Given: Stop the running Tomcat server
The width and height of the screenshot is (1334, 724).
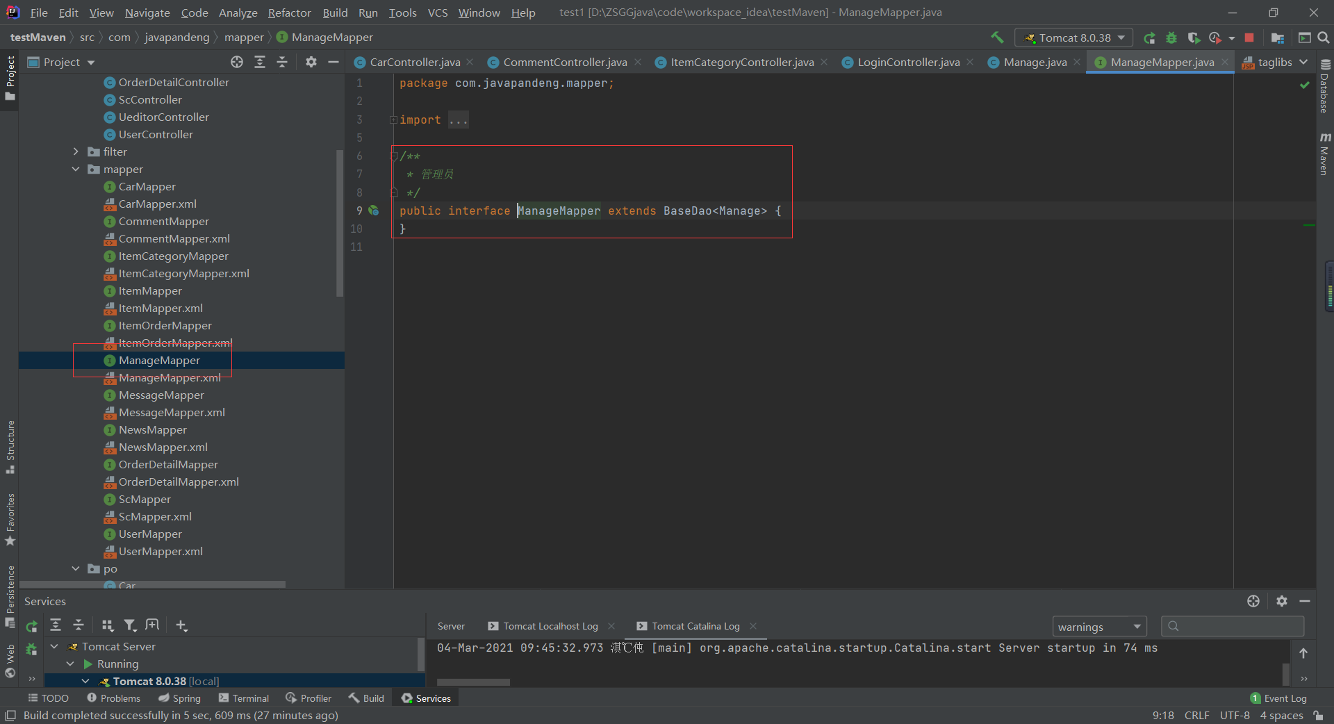Looking at the screenshot, I should pos(1249,38).
